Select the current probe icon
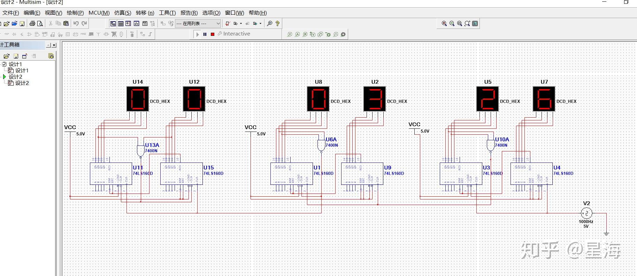 pyautogui.click(x=297, y=34)
